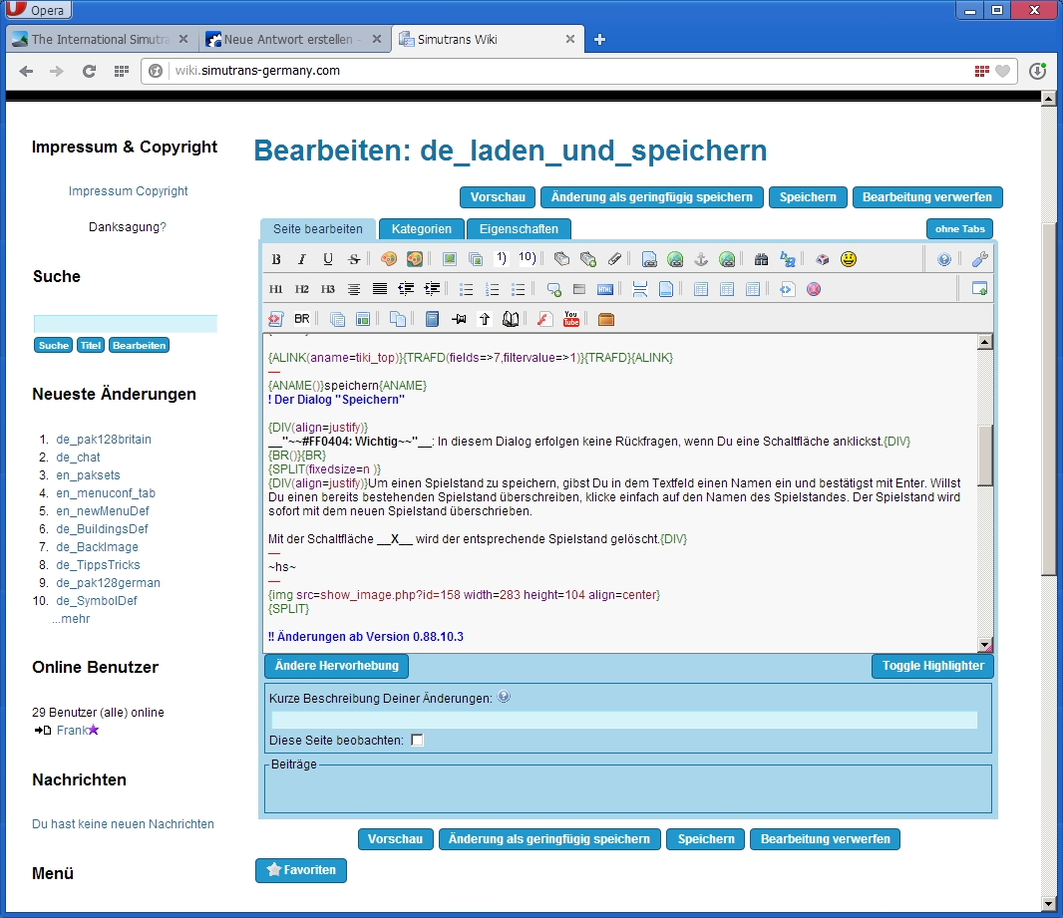Insert a smiley using the emoticon icon
Screen dimensions: 1063x918
coord(848,259)
